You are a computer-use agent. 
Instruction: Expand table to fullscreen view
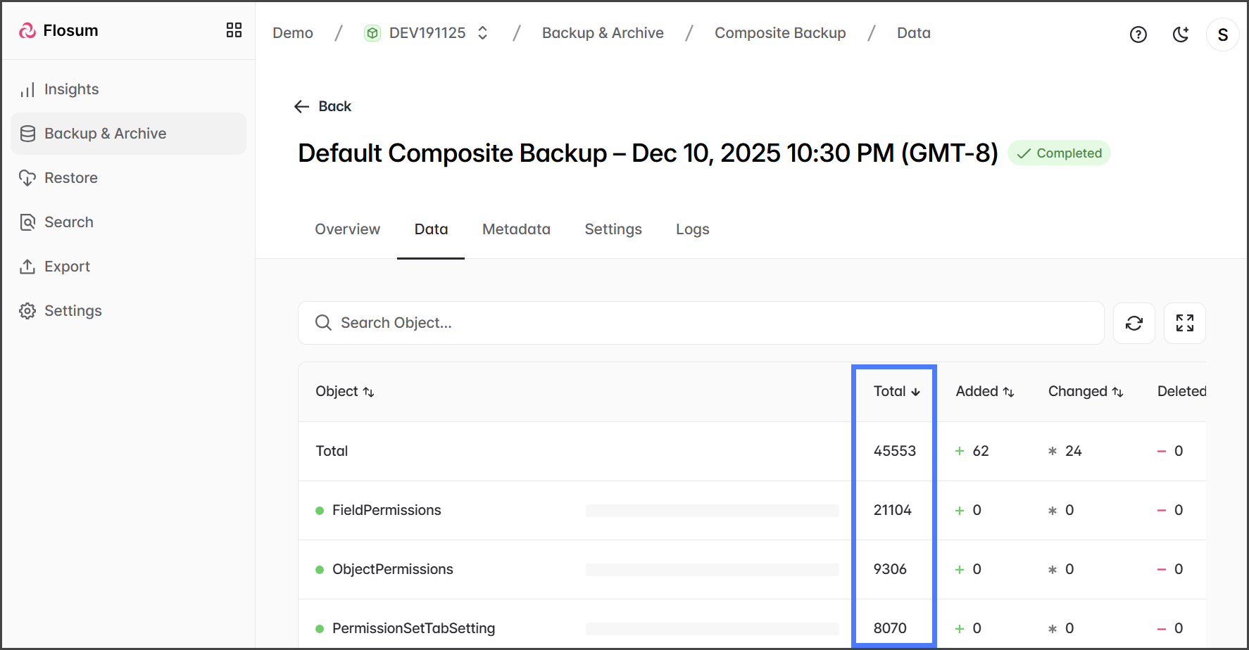[1184, 323]
